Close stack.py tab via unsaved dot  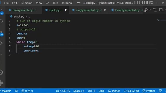66,10
